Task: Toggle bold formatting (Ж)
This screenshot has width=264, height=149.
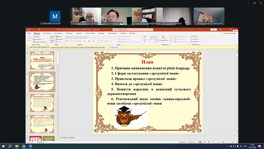Action: (x=66, y=41)
